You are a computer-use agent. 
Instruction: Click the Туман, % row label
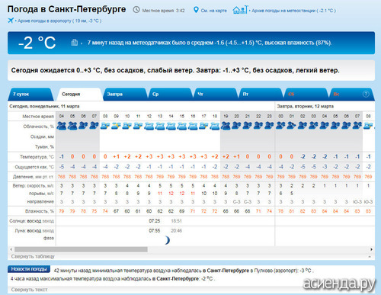coord(44,147)
